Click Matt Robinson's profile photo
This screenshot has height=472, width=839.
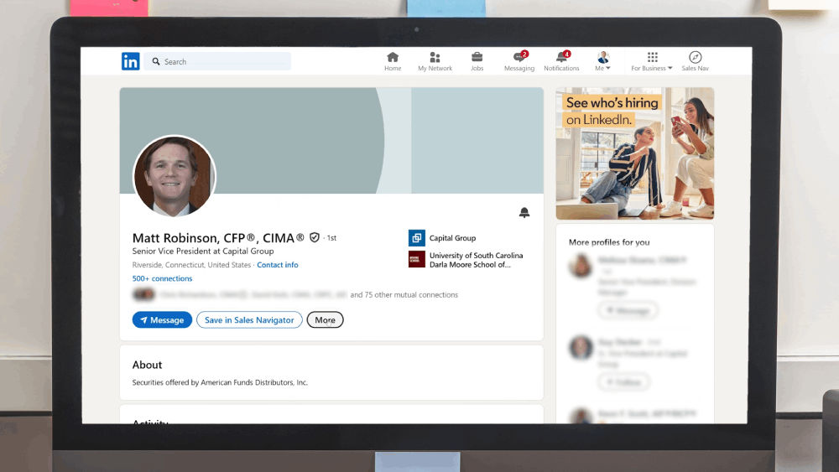(x=175, y=177)
